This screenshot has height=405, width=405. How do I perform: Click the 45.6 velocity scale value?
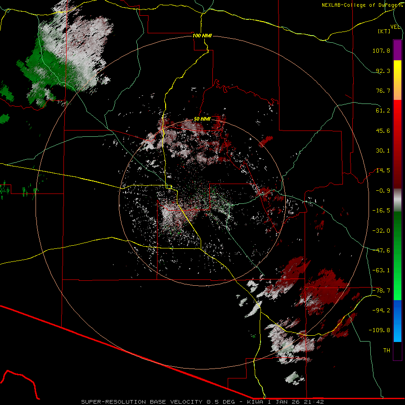coord(383,130)
